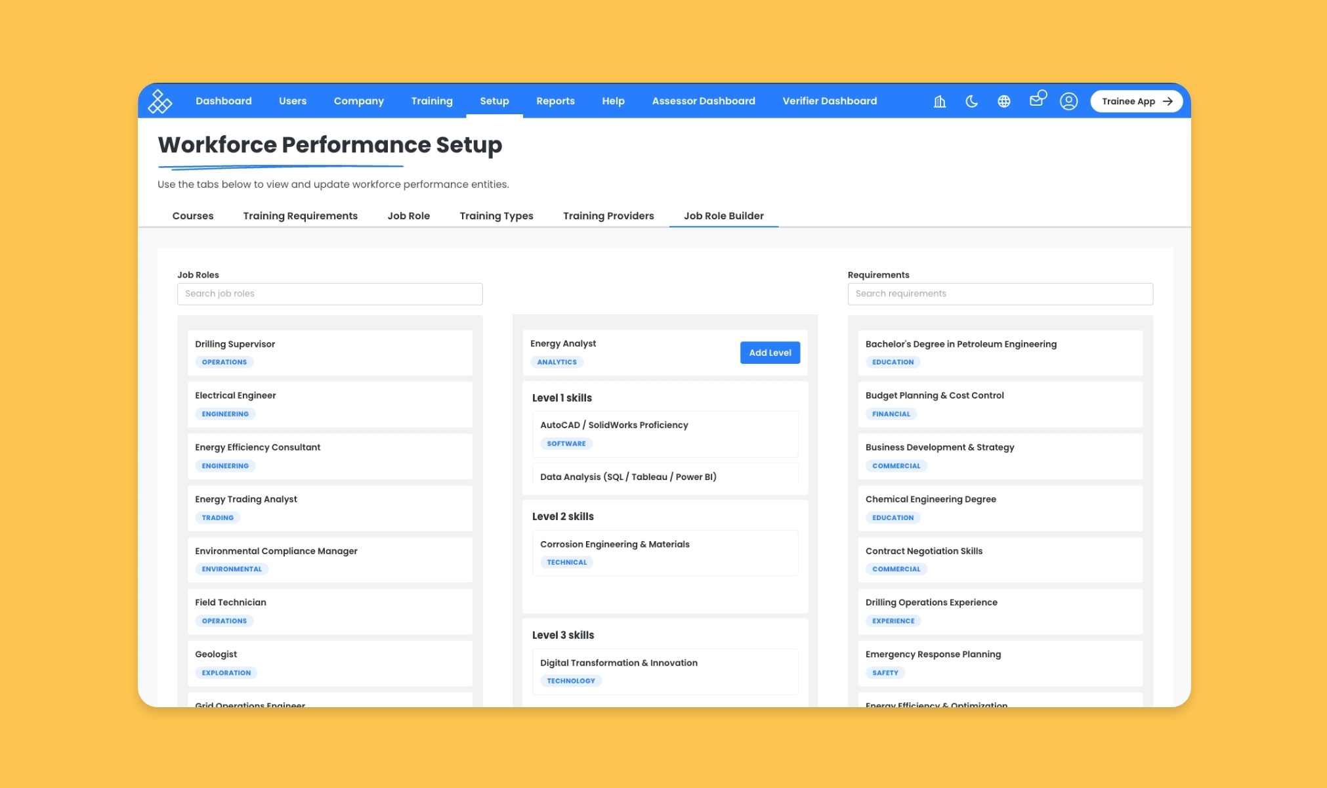The image size is (1327, 788).
Task: Click the diamond app logo
Action: [159, 101]
